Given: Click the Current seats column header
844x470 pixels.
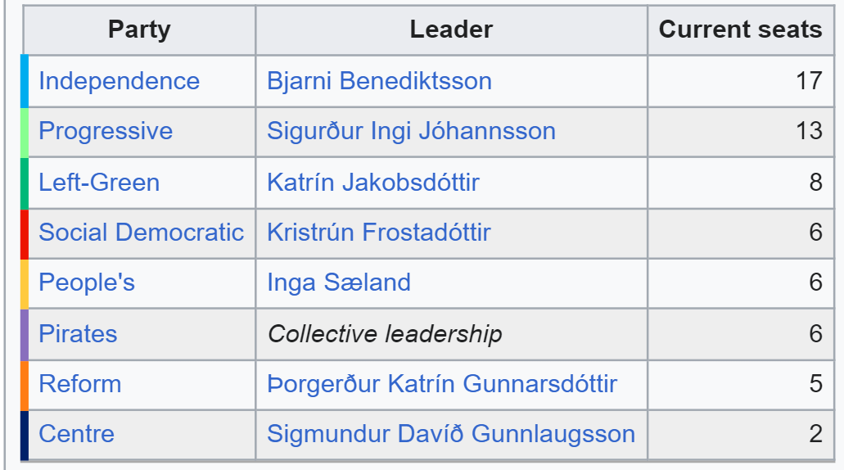Looking at the screenshot, I should point(741,29).
